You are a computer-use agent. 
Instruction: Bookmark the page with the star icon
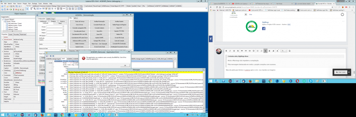[332, 7]
